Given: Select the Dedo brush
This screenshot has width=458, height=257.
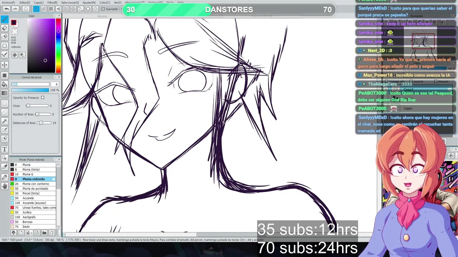Looking at the screenshot, I should click(33, 227).
